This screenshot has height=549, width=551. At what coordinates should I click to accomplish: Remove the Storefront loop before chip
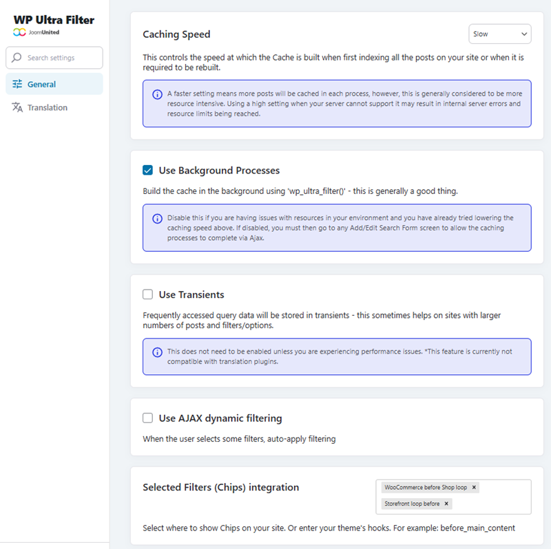pyautogui.click(x=446, y=504)
